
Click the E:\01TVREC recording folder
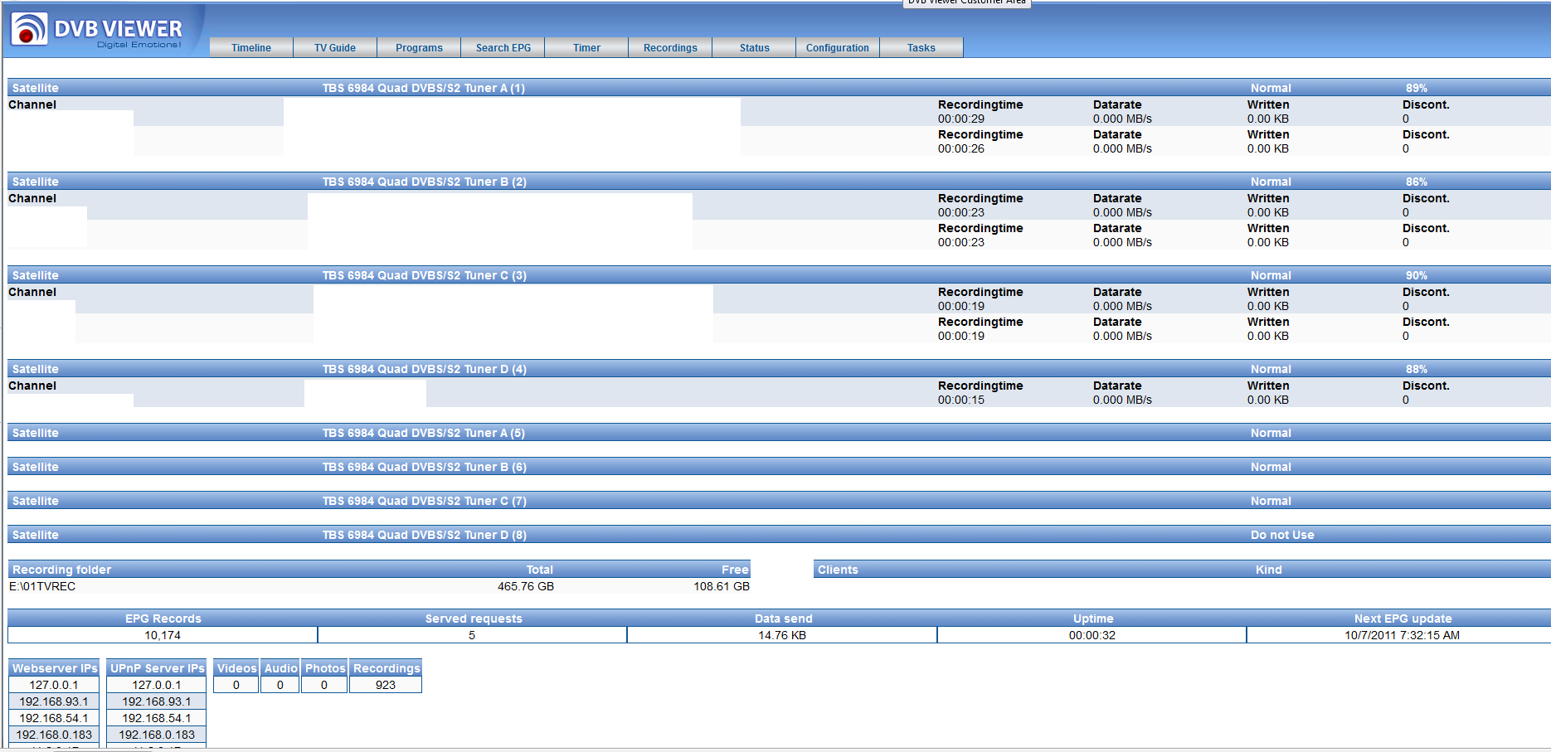pyautogui.click(x=42, y=586)
